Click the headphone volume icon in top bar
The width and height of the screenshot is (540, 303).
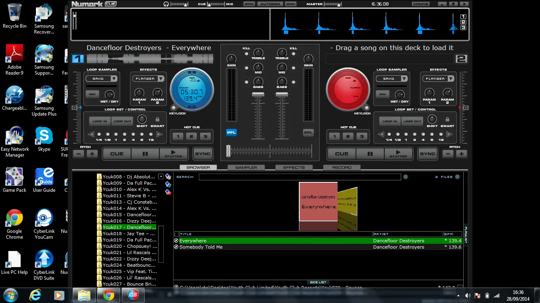pos(166,4)
